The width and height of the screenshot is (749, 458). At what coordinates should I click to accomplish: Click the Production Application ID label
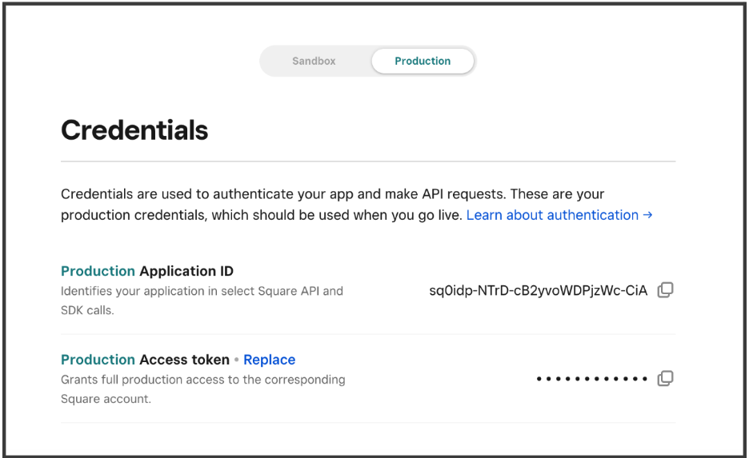click(x=147, y=271)
